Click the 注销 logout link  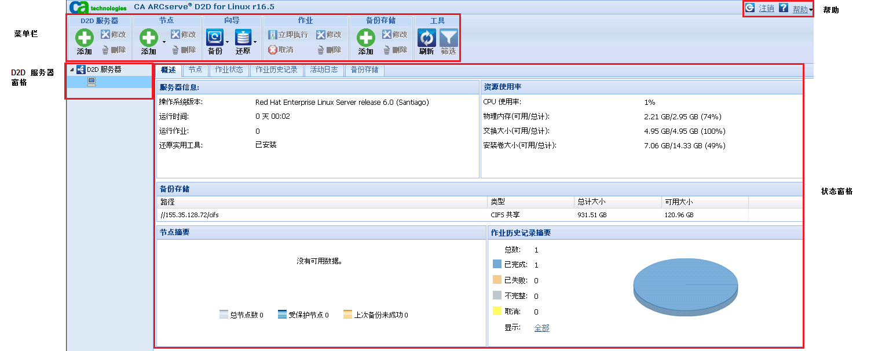767,9
